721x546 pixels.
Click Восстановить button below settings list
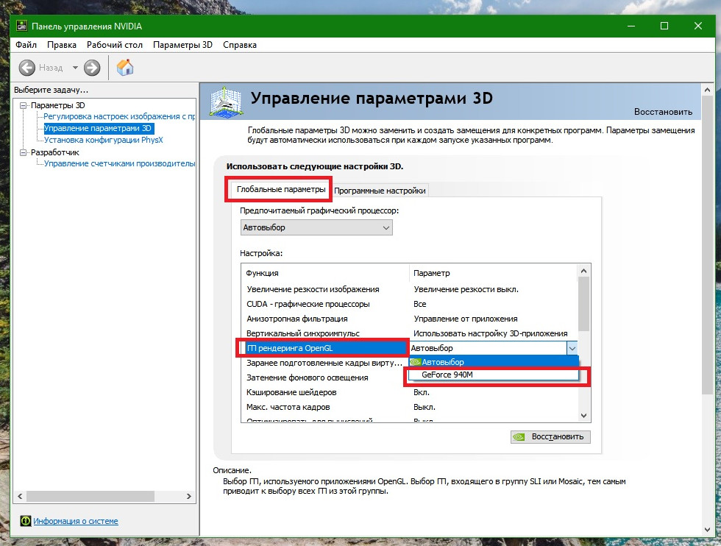click(550, 436)
